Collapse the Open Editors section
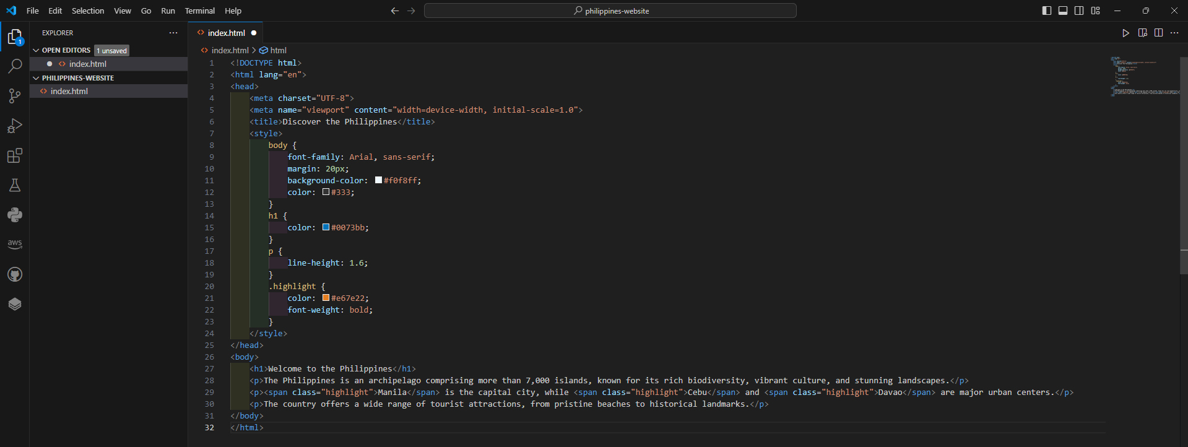 pos(37,50)
